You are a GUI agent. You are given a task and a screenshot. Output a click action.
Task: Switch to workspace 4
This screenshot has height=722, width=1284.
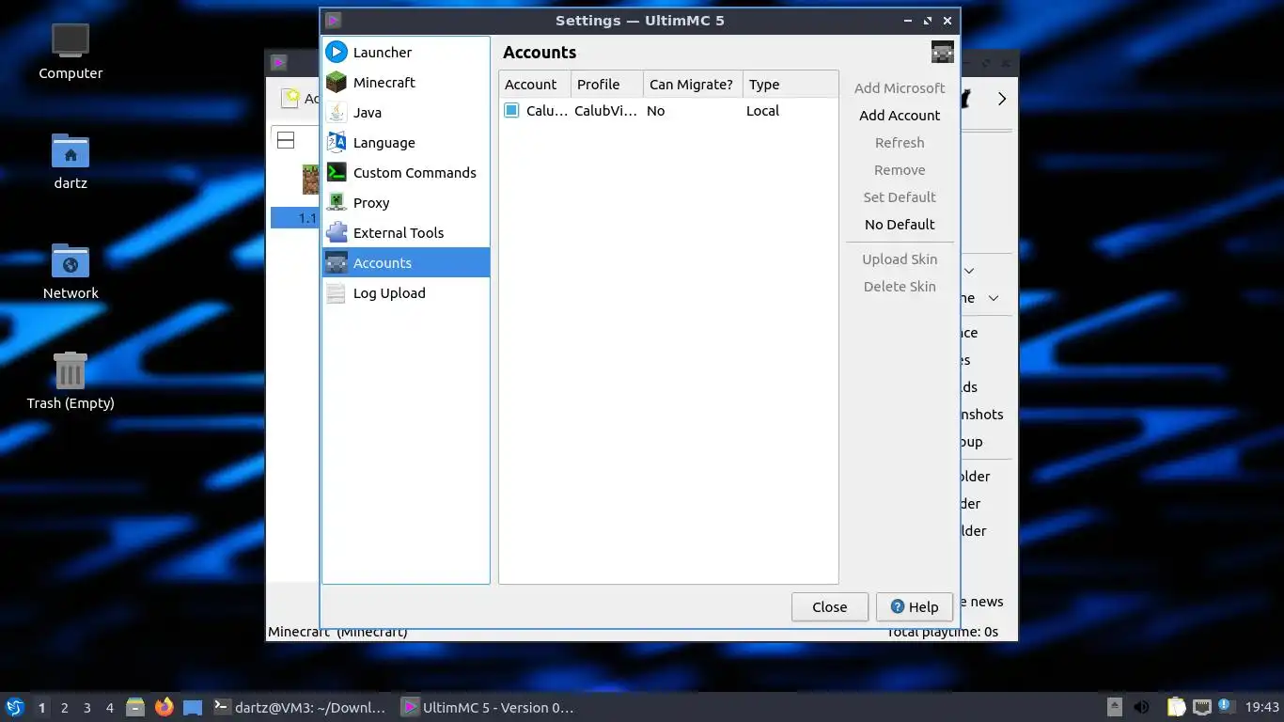point(109,708)
